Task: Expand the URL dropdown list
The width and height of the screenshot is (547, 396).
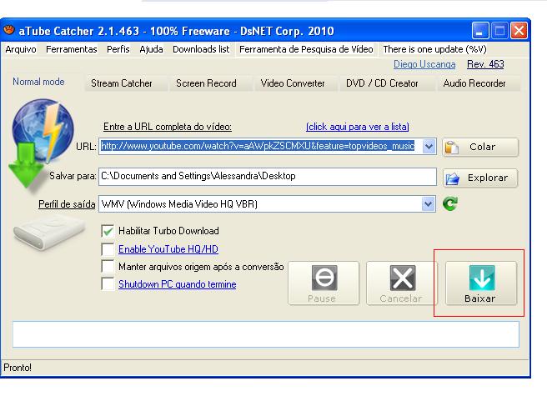Action: (x=429, y=147)
